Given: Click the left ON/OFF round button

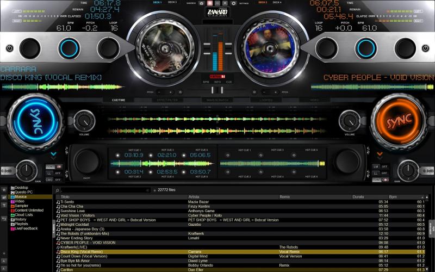Looking at the screenshot, I should click(87, 162).
